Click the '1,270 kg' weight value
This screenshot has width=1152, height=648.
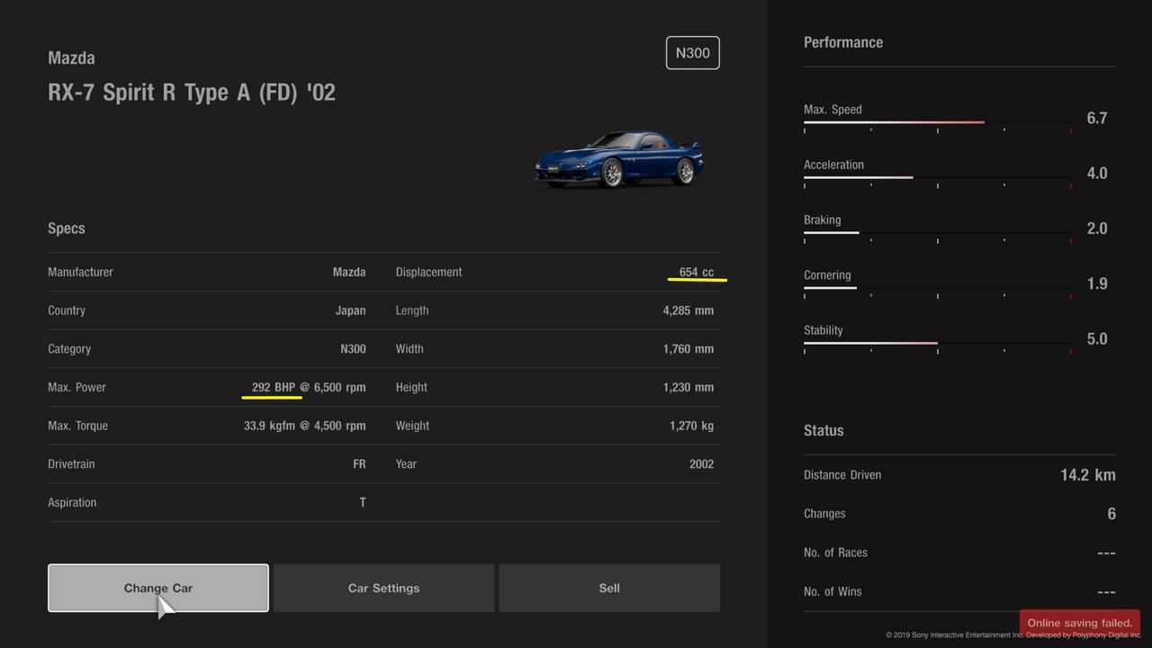(x=691, y=426)
